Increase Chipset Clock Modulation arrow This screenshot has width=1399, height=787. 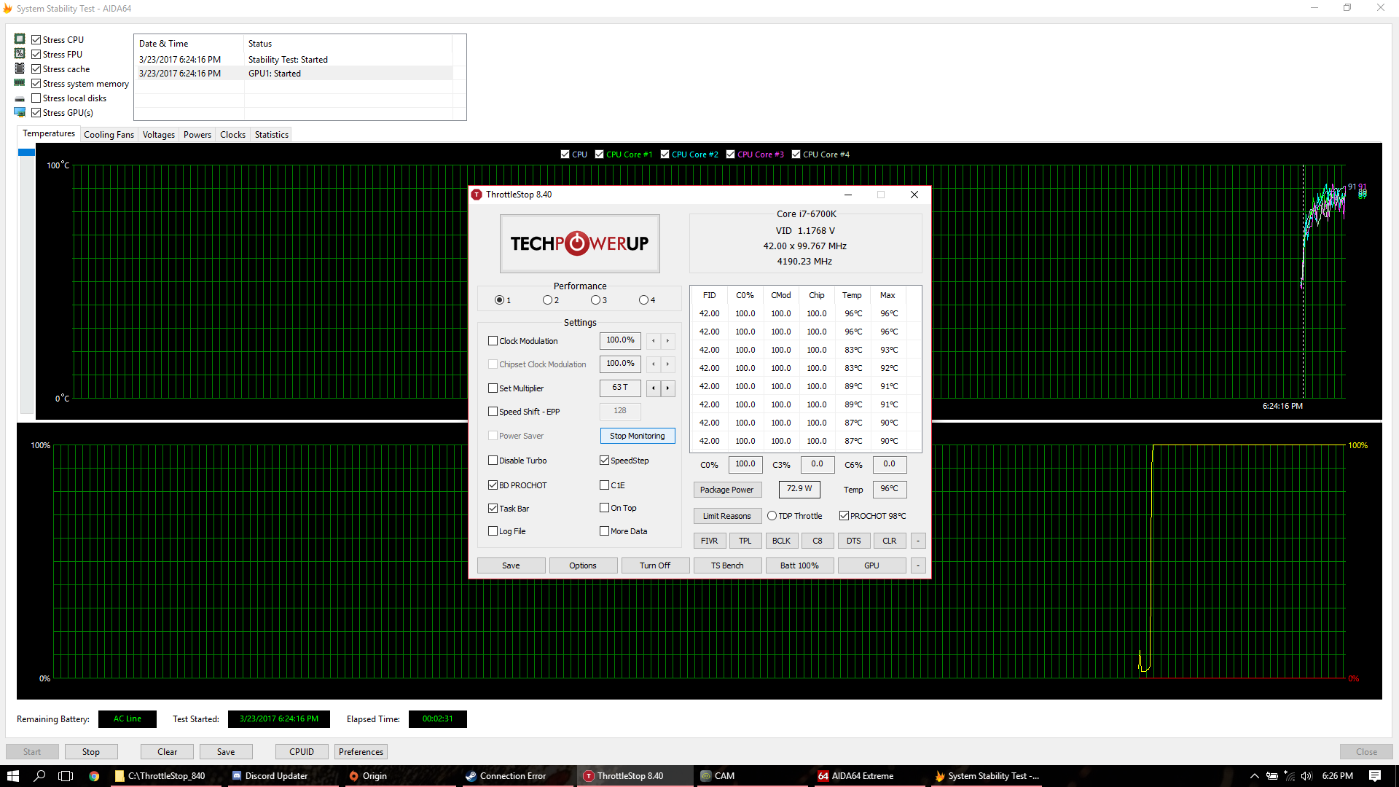[x=667, y=364]
